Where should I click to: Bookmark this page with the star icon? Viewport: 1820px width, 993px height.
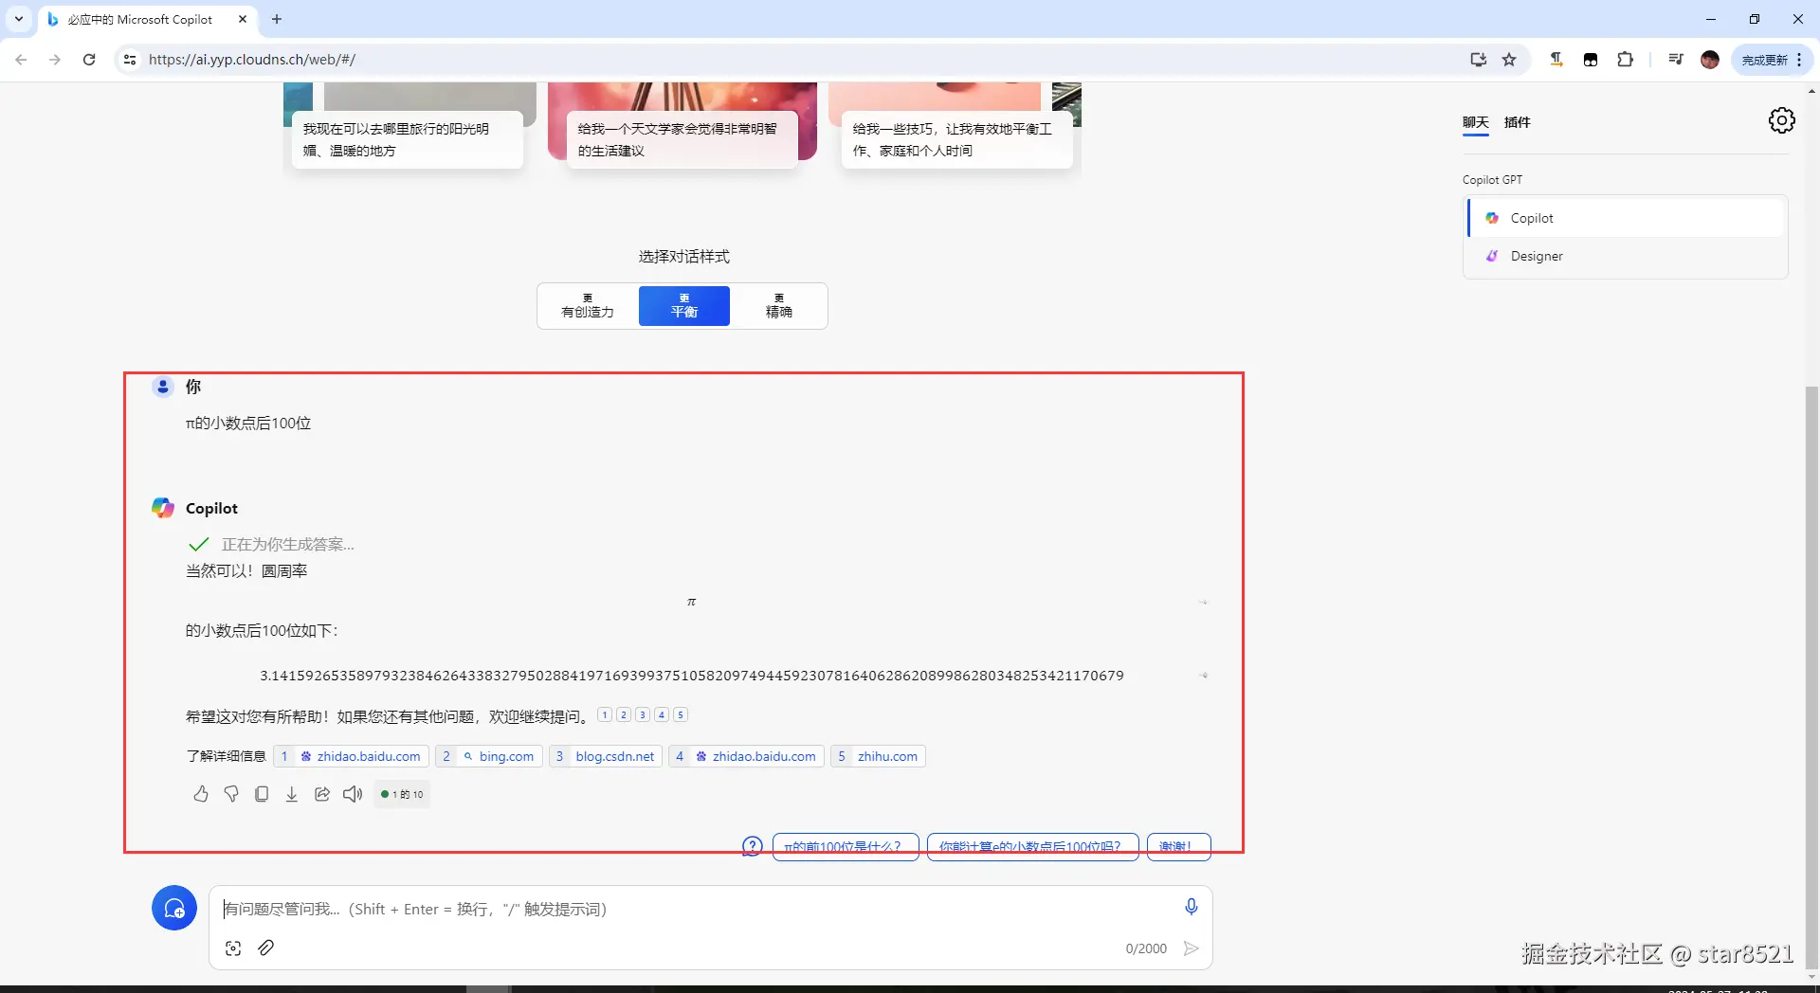coord(1509,60)
